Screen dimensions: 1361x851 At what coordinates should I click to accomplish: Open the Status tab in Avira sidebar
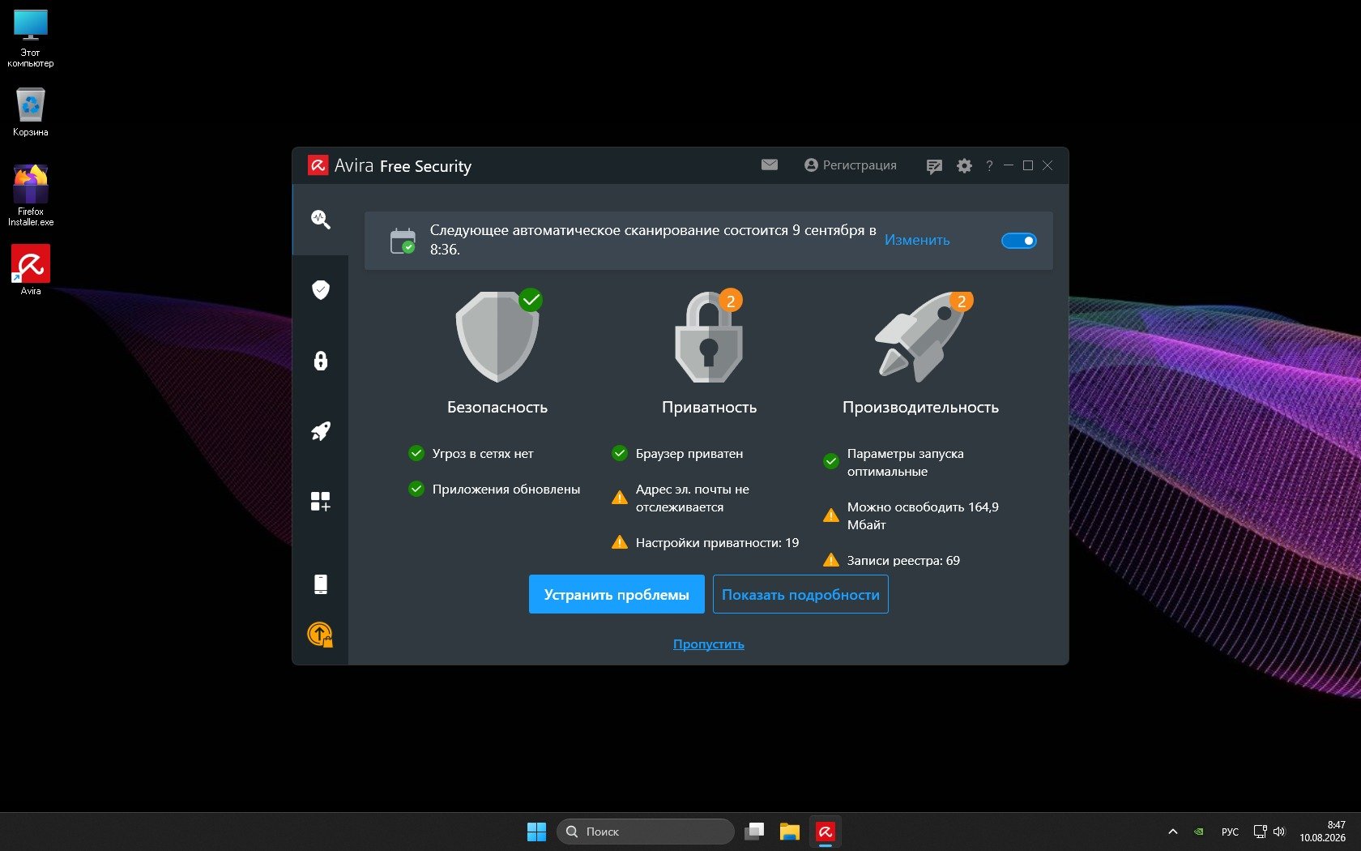pos(321,219)
